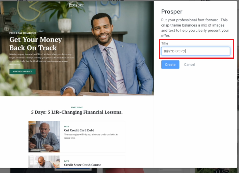The height and width of the screenshot is (173, 239).
Task: Click the 5 Life-Changing Financial Lessons heading
Action: click(77, 112)
